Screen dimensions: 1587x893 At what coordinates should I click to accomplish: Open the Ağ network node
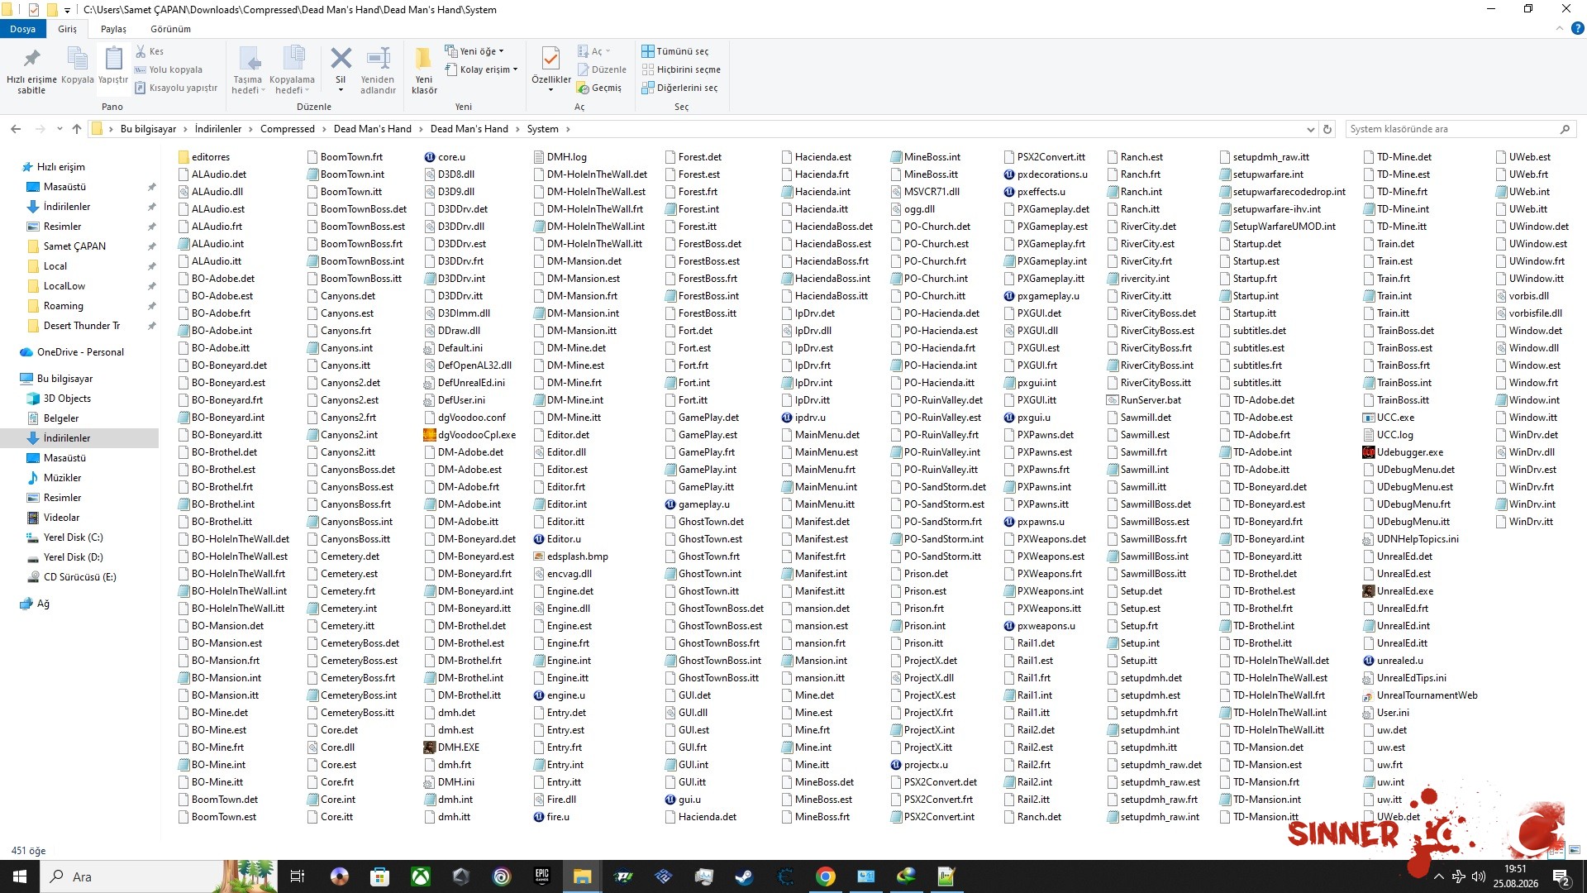[35, 604]
